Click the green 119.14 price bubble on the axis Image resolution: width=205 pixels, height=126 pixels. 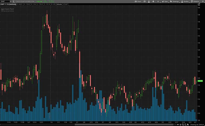(200, 81)
